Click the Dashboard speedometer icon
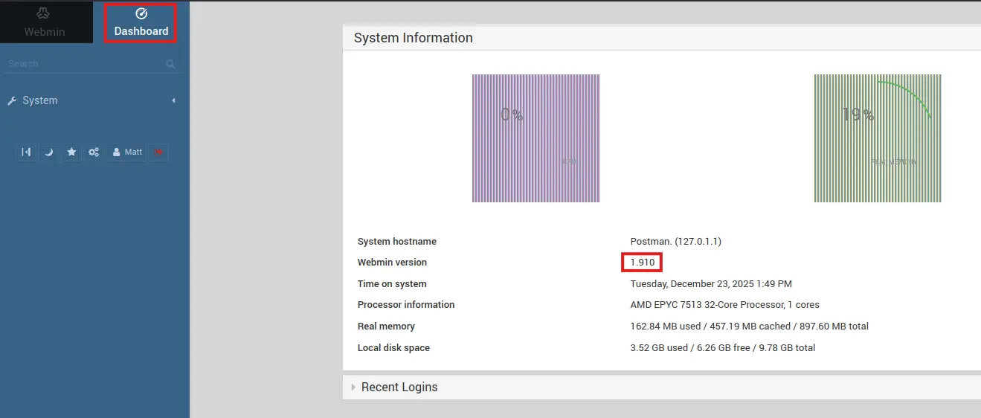 coord(141,13)
